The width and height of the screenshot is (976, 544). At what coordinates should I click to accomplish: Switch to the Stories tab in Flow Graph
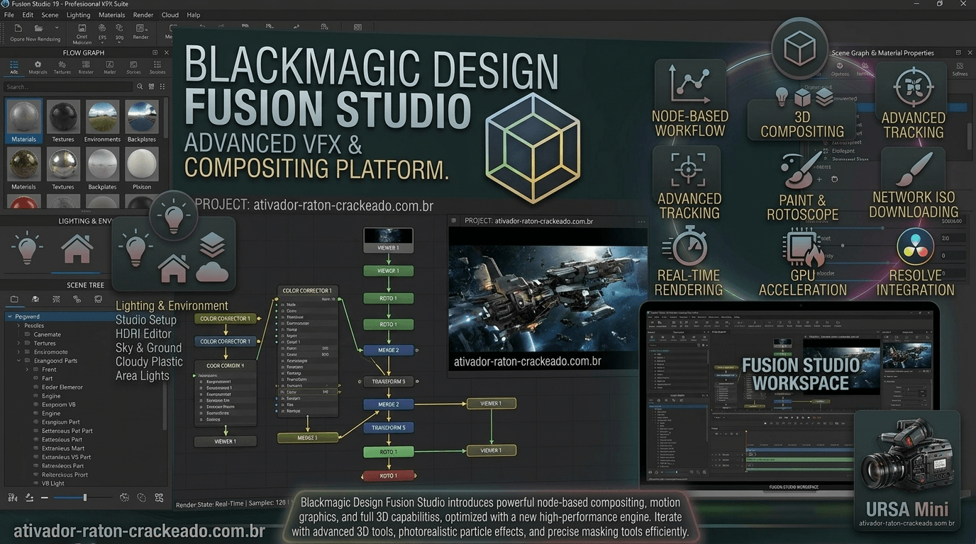tap(133, 67)
